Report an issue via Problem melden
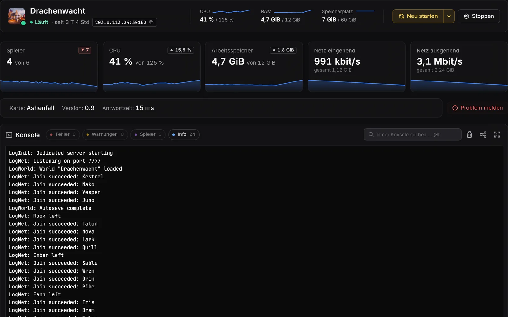This screenshot has width=508, height=317. click(x=478, y=108)
